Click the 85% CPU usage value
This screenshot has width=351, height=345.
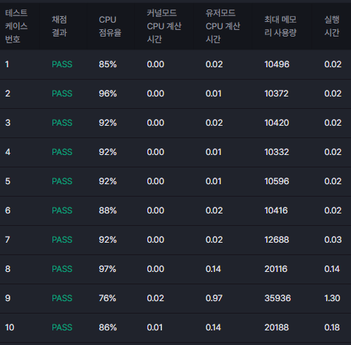[108, 64]
